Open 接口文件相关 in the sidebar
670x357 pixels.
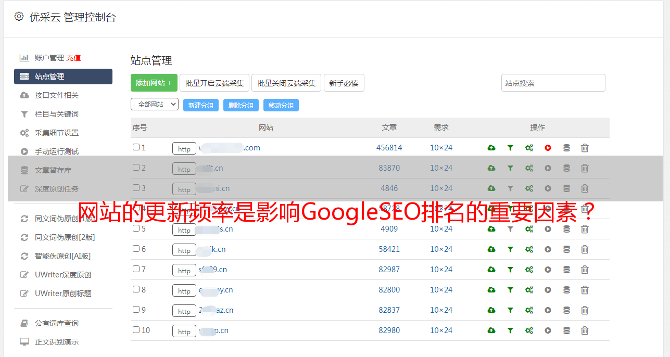pyautogui.click(x=56, y=95)
